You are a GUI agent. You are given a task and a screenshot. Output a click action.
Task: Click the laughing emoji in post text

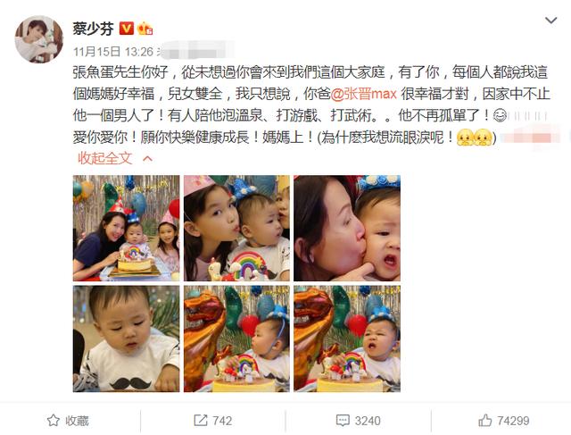500,115
